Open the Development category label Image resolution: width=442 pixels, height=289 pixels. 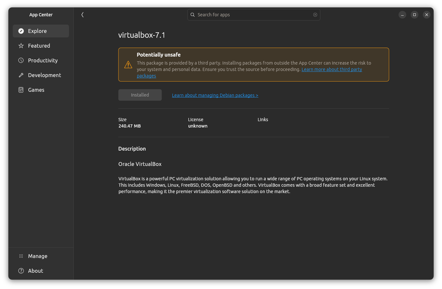point(44,75)
